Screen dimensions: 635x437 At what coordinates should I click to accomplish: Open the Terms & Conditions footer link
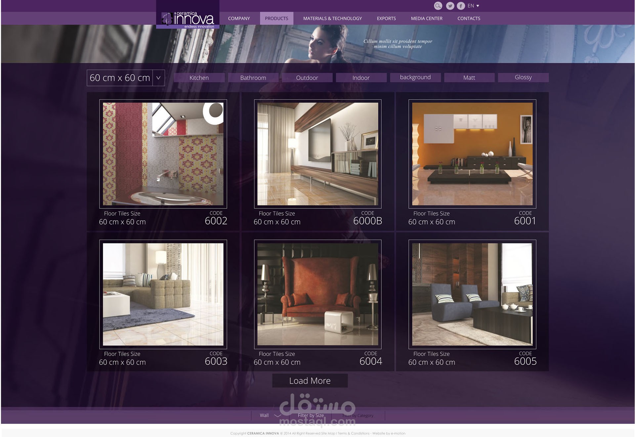353,433
